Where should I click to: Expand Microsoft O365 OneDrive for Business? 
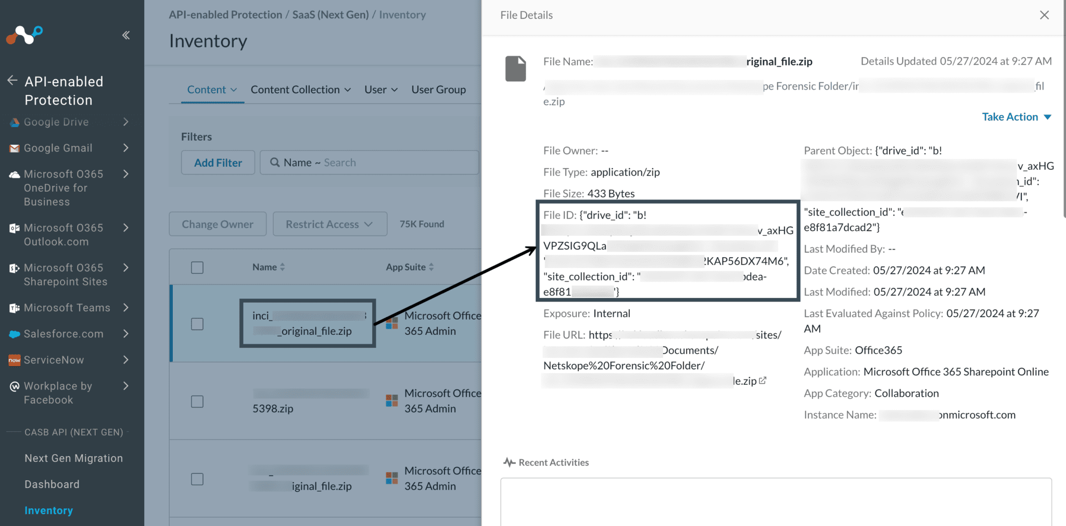pyautogui.click(x=126, y=174)
